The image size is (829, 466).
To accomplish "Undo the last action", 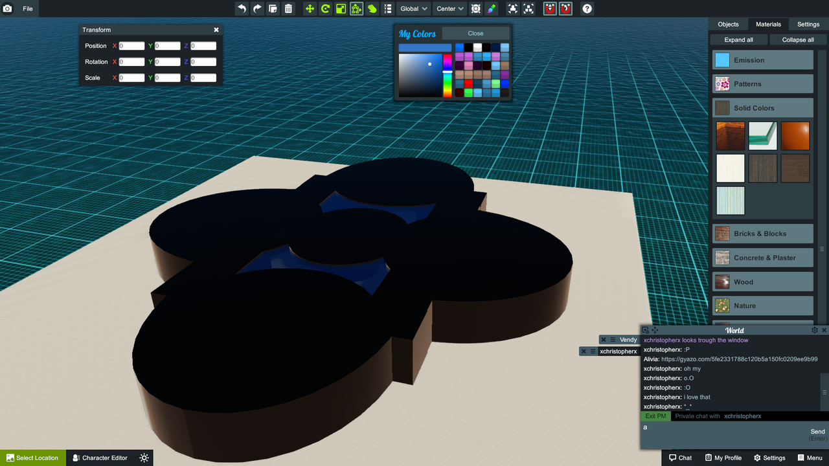I will [x=242, y=8].
